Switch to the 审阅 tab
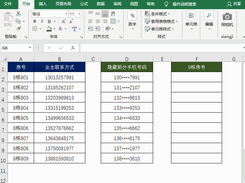The image size is (245, 183). (x=117, y=4)
